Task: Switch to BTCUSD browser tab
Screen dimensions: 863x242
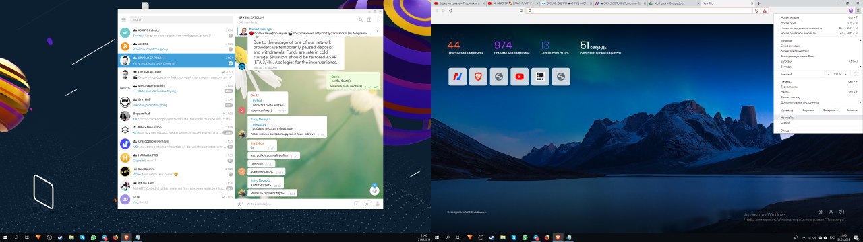Action: click(x=566, y=4)
